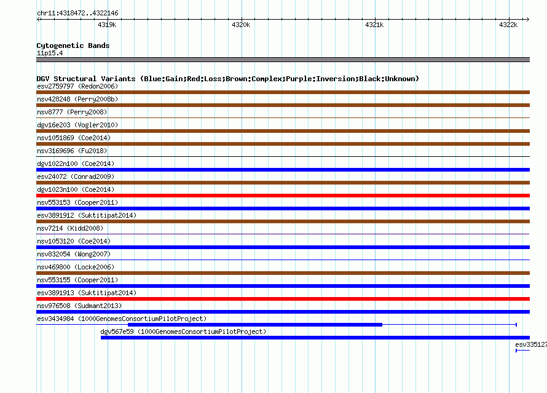Open variant nsv1053120 (Coe2014) label
This screenshot has height=393, width=547.
click(74, 241)
